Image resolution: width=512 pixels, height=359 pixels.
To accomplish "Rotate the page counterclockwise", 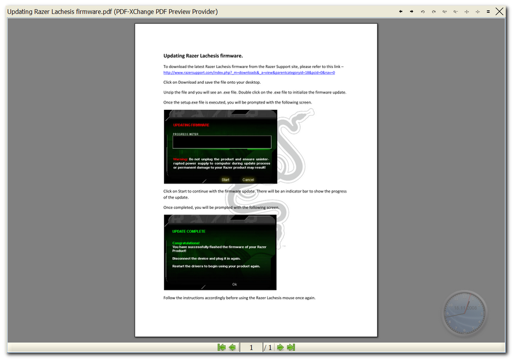I will point(423,11).
